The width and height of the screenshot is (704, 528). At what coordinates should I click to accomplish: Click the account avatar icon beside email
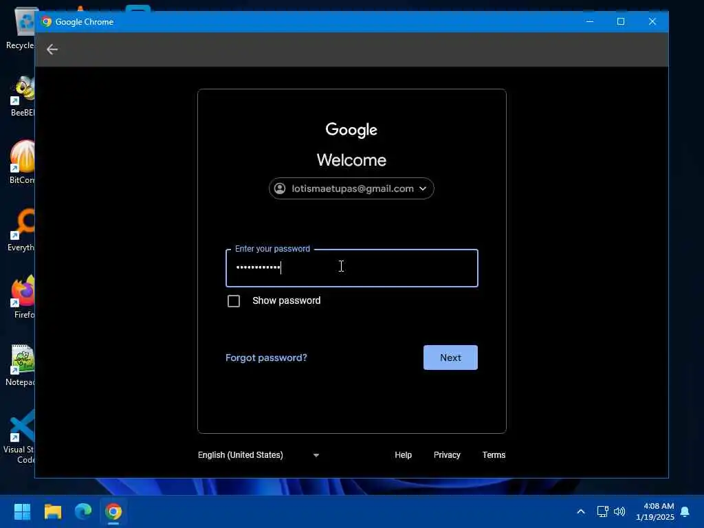pos(280,188)
